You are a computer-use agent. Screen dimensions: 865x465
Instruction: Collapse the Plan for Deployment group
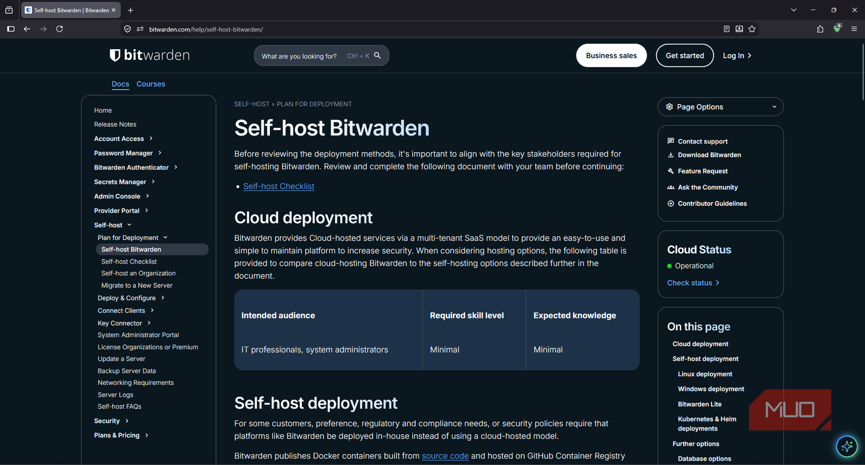click(133, 238)
